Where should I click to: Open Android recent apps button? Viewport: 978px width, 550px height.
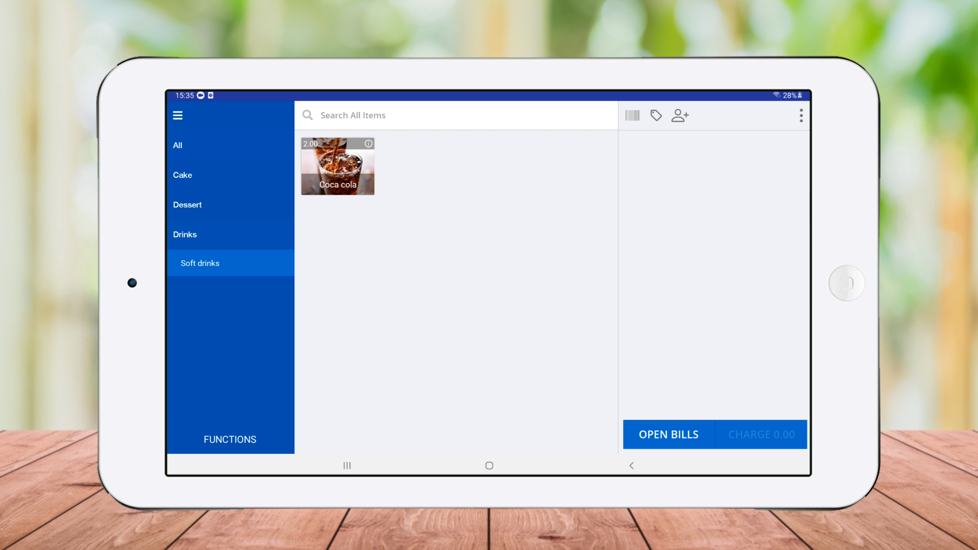coord(347,465)
